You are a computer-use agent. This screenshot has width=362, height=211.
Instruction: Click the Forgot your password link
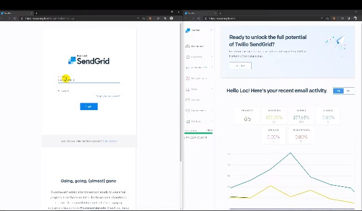click(x=108, y=96)
